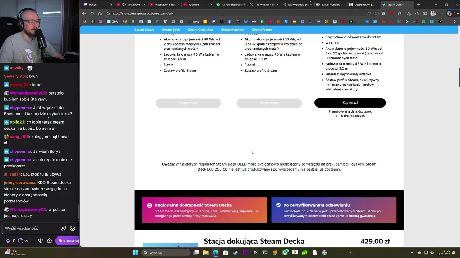Open the Xbox app from taskbar
Viewport: 460px width, 258px height.
tap(285, 253)
